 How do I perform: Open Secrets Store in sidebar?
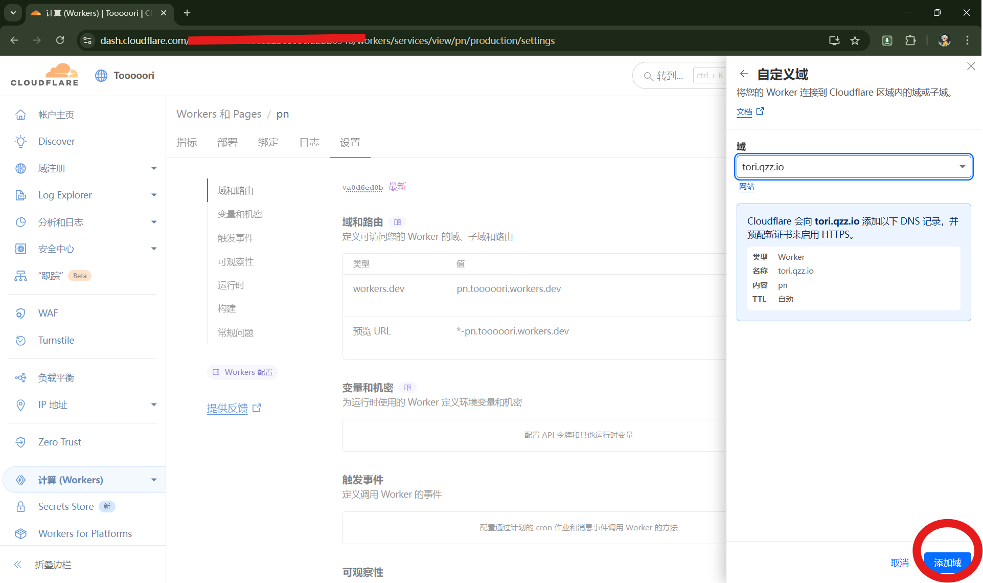point(65,506)
